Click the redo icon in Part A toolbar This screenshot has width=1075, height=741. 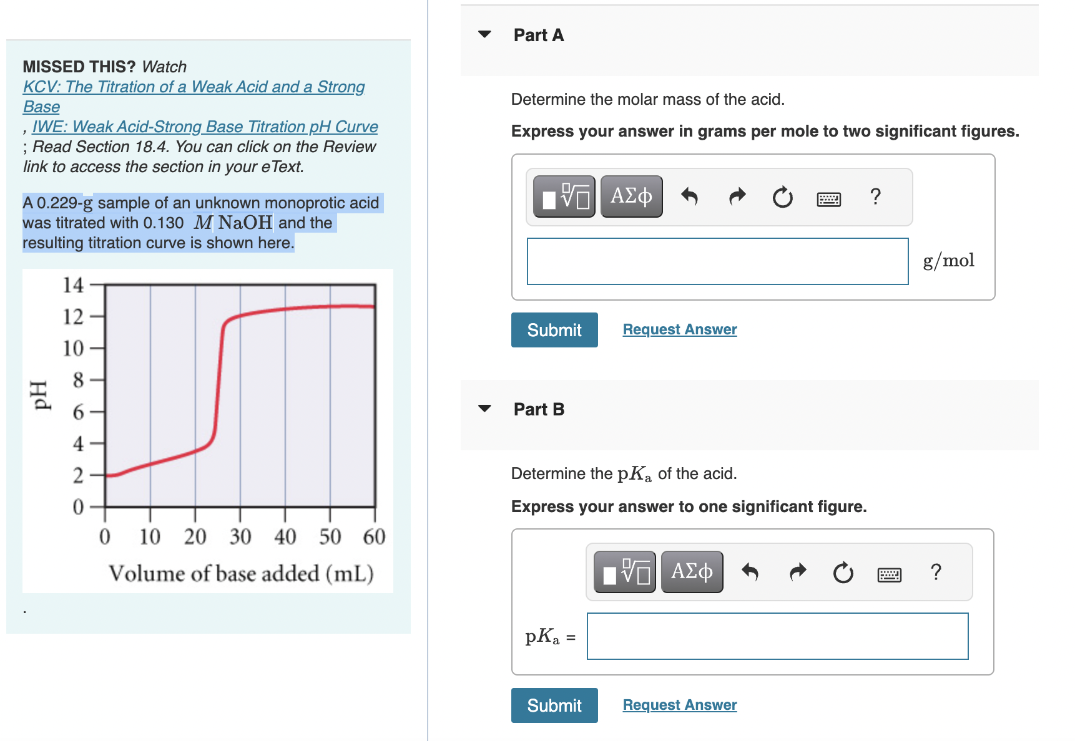point(736,196)
